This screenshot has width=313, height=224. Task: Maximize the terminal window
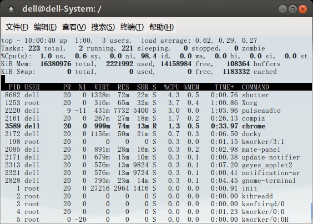[x=292, y=9]
